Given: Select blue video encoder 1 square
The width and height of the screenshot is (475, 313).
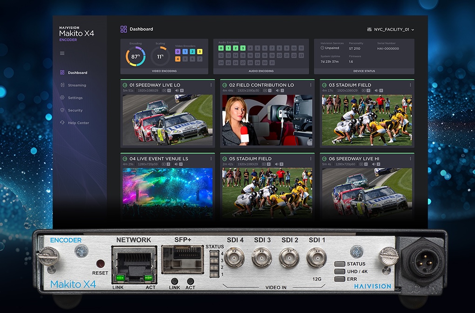Looking at the screenshot, I should click(x=185, y=52).
